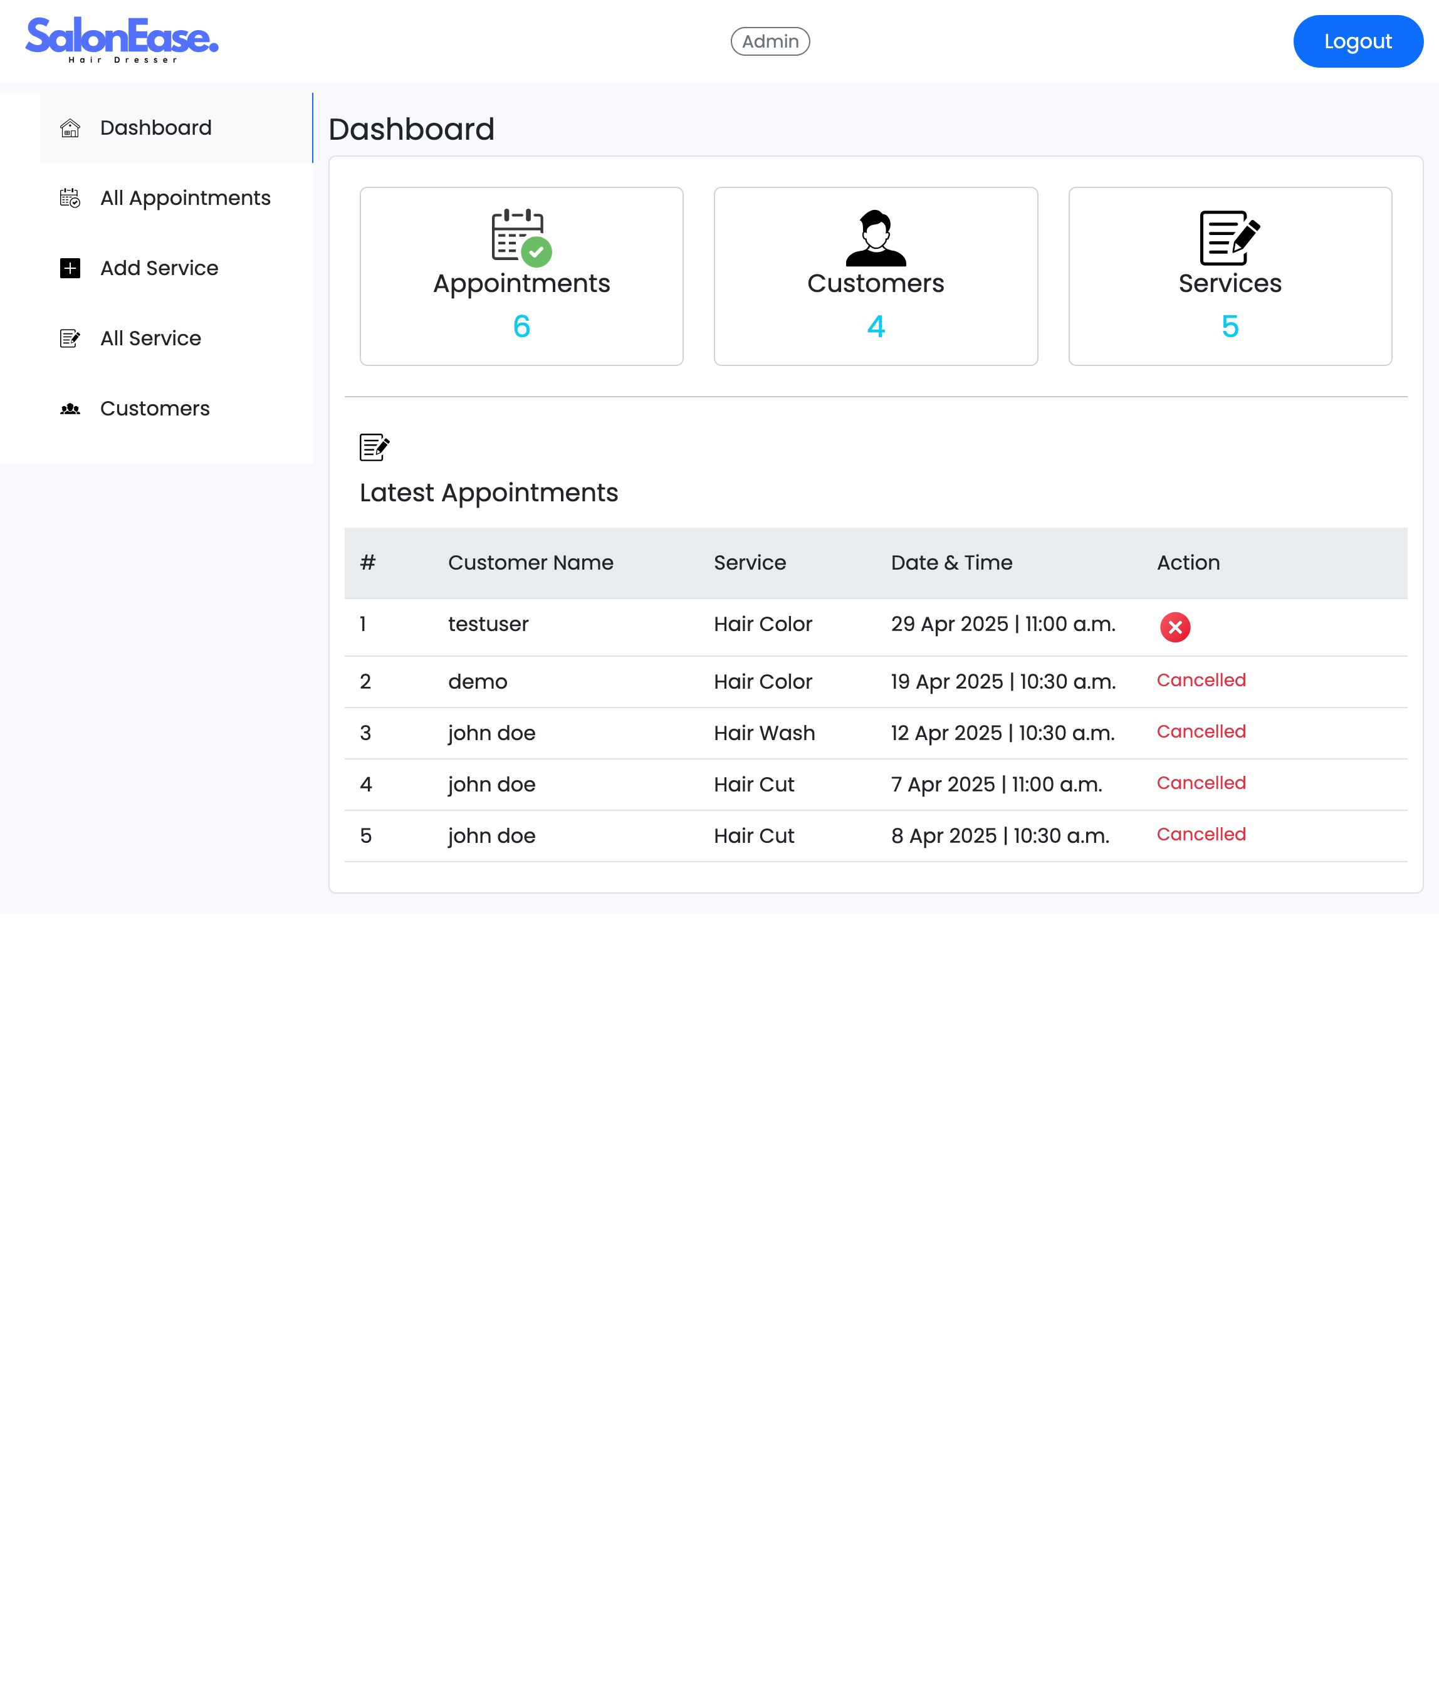This screenshot has width=1439, height=1687.
Task: Click the Appointments count 6
Action: point(521,326)
